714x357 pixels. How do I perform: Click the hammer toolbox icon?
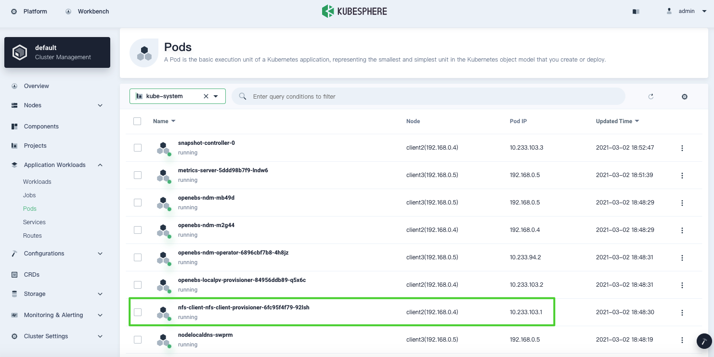[x=704, y=341]
